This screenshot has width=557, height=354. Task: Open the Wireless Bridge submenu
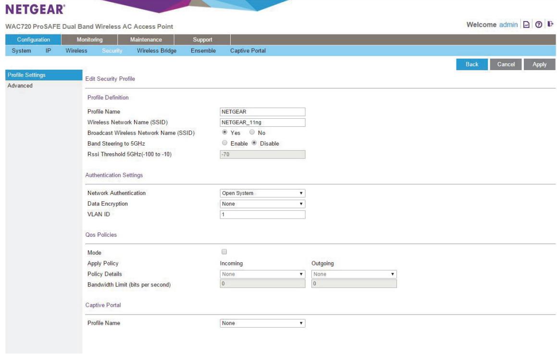click(x=157, y=51)
